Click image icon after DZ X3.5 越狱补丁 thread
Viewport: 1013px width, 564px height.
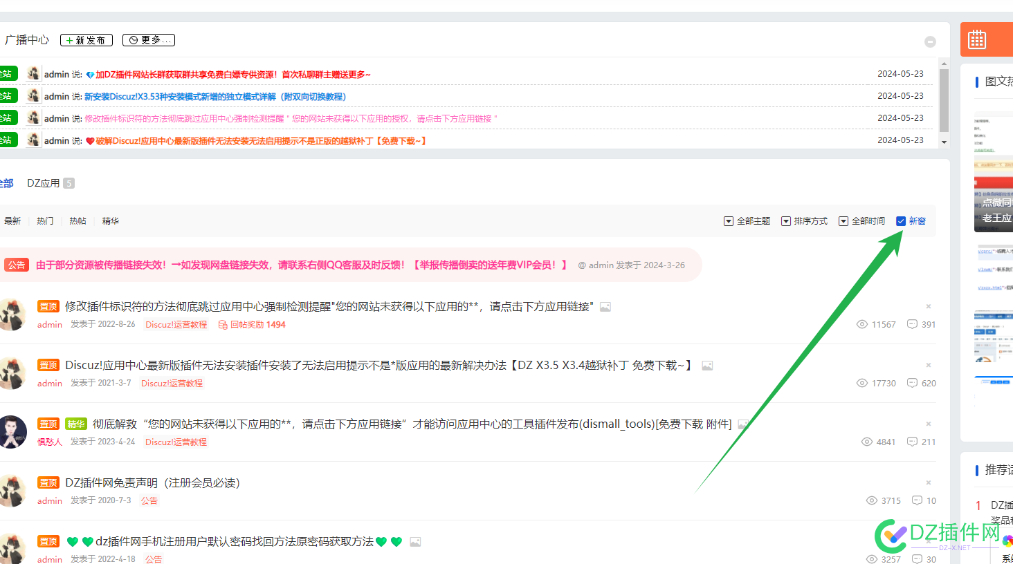(707, 366)
